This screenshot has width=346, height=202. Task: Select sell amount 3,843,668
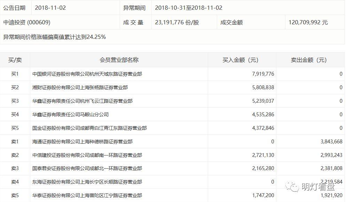click(x=331, y=142)
